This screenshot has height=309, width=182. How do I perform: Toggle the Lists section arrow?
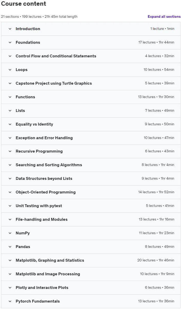pos(10,111)
